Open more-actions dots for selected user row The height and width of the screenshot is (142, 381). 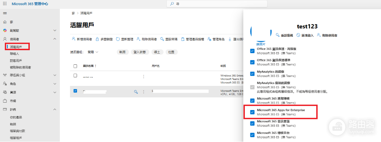(144, 92)
